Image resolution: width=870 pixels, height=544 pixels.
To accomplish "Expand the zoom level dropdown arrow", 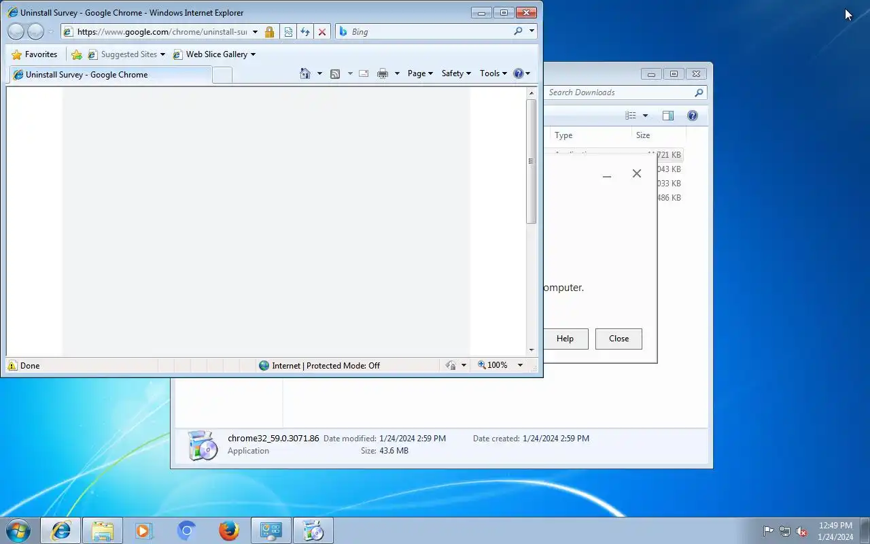I will 520,365.
